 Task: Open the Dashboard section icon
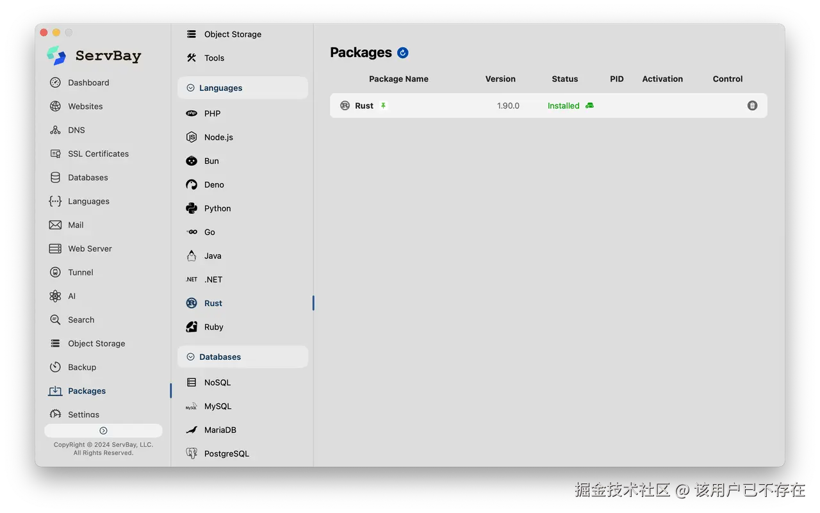(55, 83)
